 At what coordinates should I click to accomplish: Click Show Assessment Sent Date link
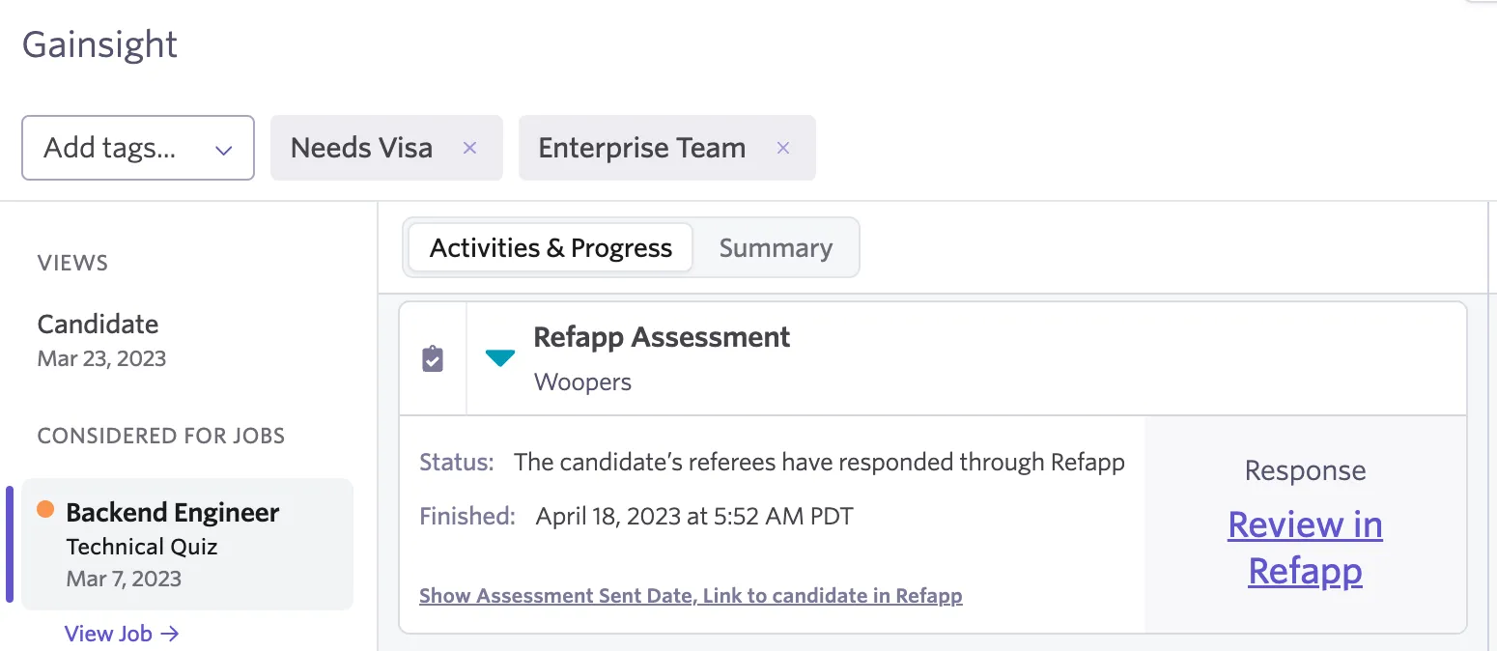(x=691, y=596)
